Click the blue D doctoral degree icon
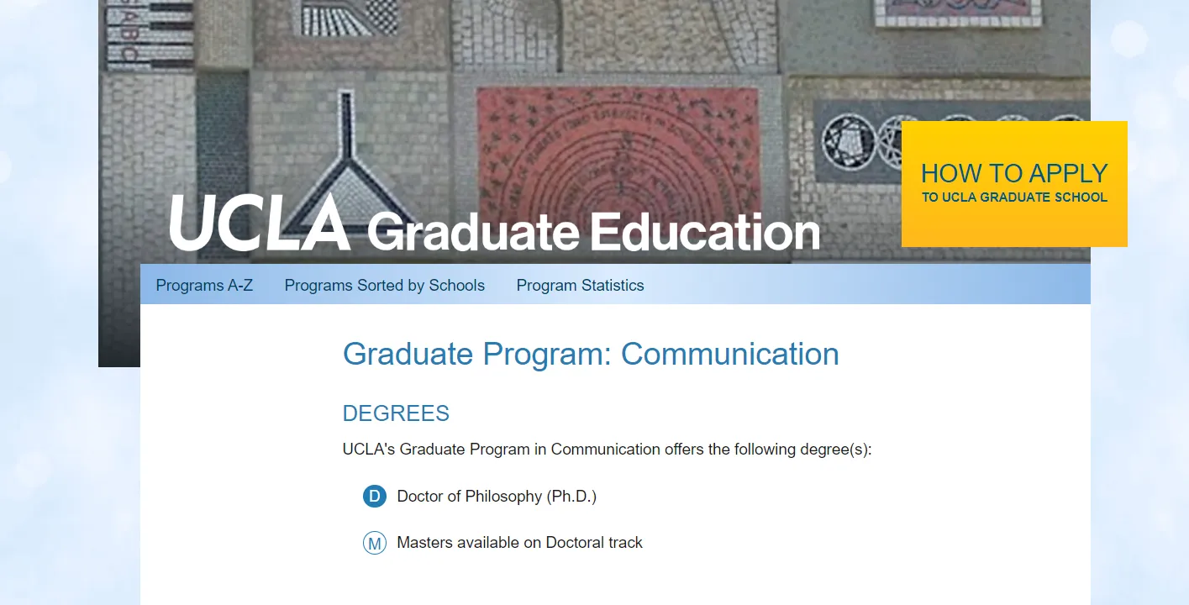Screen dimensions: 1189x605 coord(374,497)
